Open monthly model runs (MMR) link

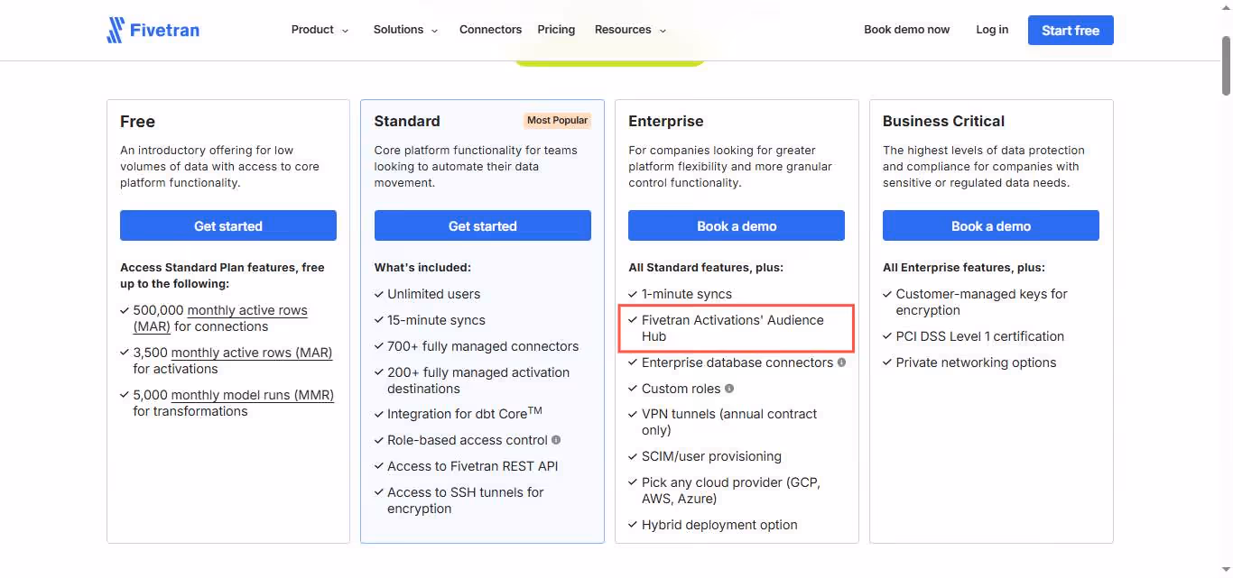pyautogui.click(x=253, y=395)
